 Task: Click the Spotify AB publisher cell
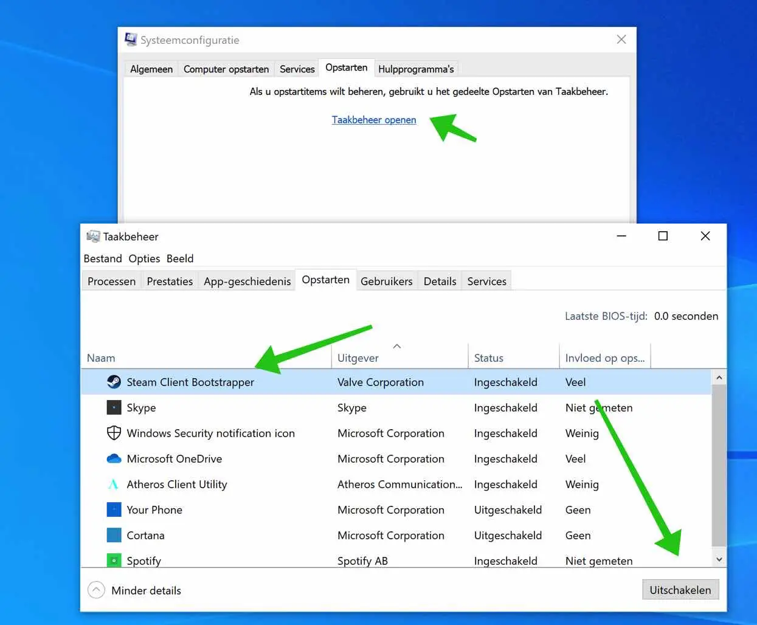(x=362, y=561)
